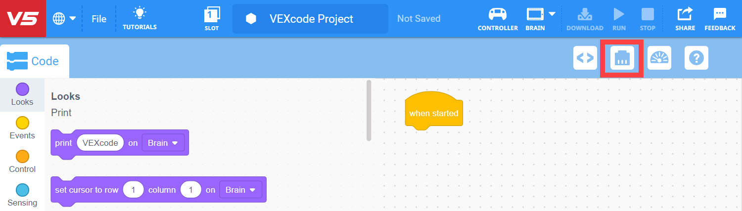Expand the globe language dropdown

(65, 19)
